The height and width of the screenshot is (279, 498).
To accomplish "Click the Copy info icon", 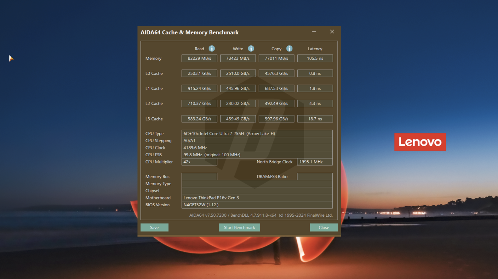I will [289, 48].
